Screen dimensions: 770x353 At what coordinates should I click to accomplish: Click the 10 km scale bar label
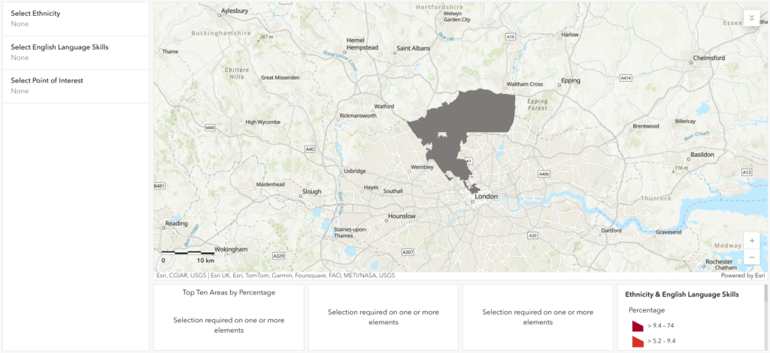pyautogui.click(x=206, y=261)
